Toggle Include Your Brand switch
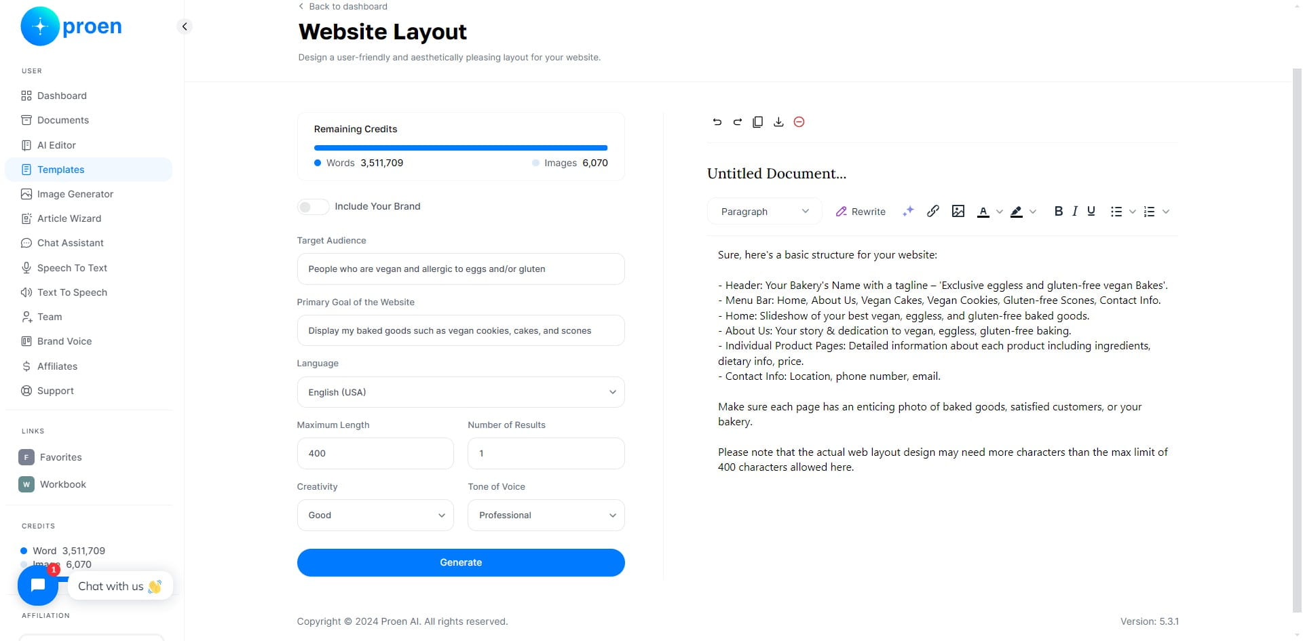This screenshot has height=641, width=1303. pyautogui.click(x=313, y=206)
